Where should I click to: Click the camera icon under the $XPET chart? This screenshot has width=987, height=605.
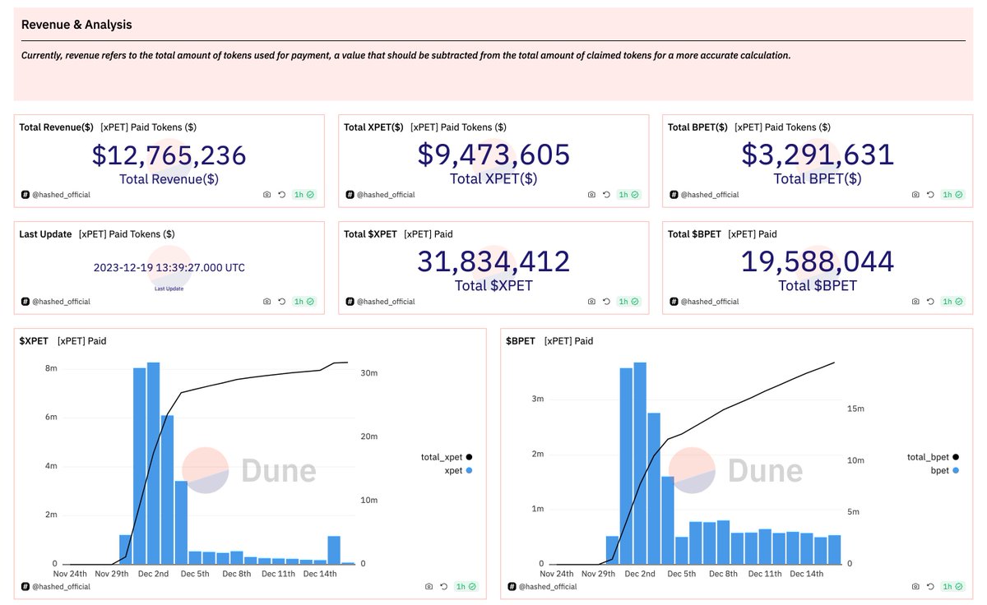[429, 587]
